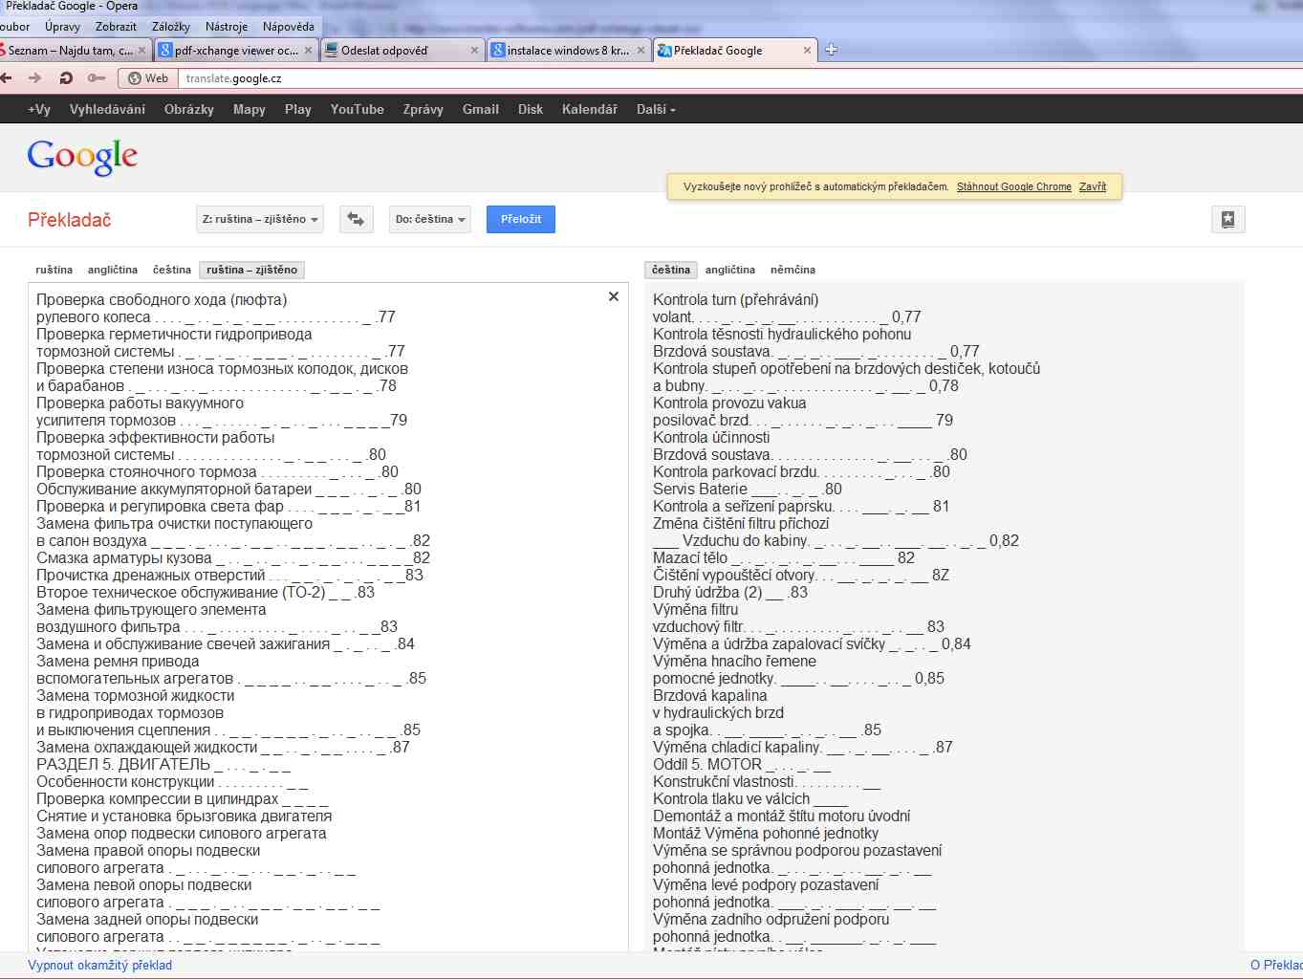Reload the page with the refresh icon

pos(66,78)
